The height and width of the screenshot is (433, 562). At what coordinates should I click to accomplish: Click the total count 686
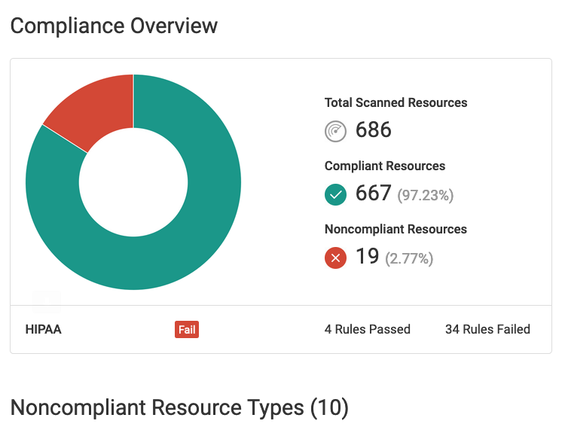(x=374, y=130)
